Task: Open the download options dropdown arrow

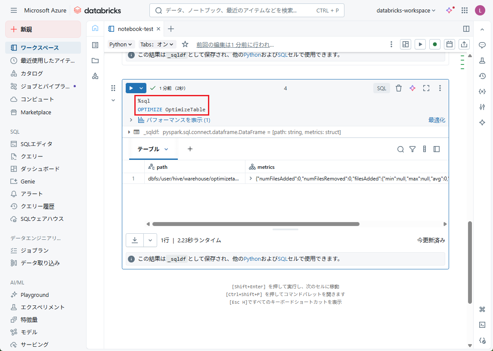Action: click(x=150, y=240)
